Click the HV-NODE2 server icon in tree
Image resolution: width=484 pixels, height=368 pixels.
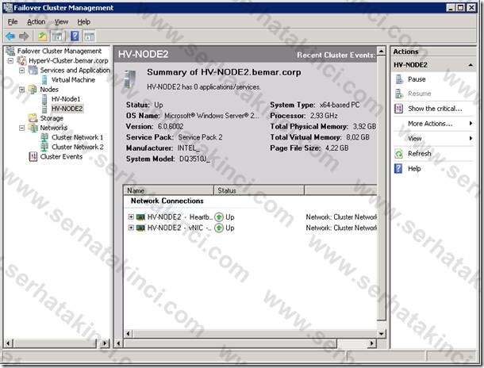pyautogui.click(x=44, y=109)
